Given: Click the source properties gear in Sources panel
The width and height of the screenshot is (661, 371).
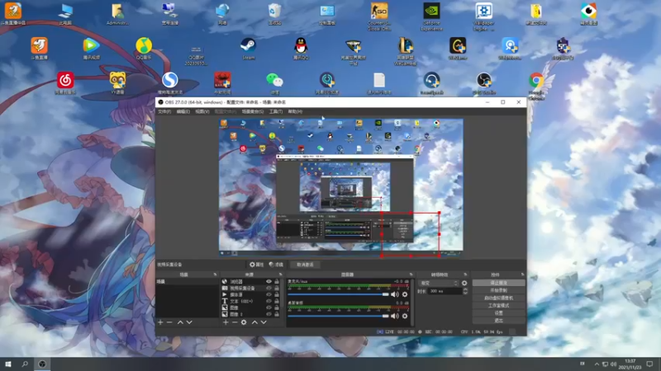Looking at the screenshot, I should [x=244, y=322].
